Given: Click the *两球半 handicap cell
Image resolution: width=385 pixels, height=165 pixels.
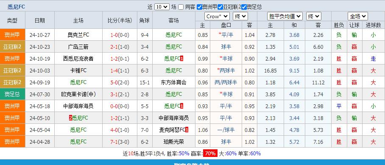Looking at the screenshot, I should [x=226, y=70].
